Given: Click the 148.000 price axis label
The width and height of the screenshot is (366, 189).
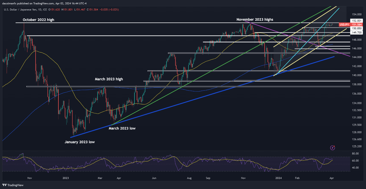Looking at the screenshot, I should (x=357, y=40).
